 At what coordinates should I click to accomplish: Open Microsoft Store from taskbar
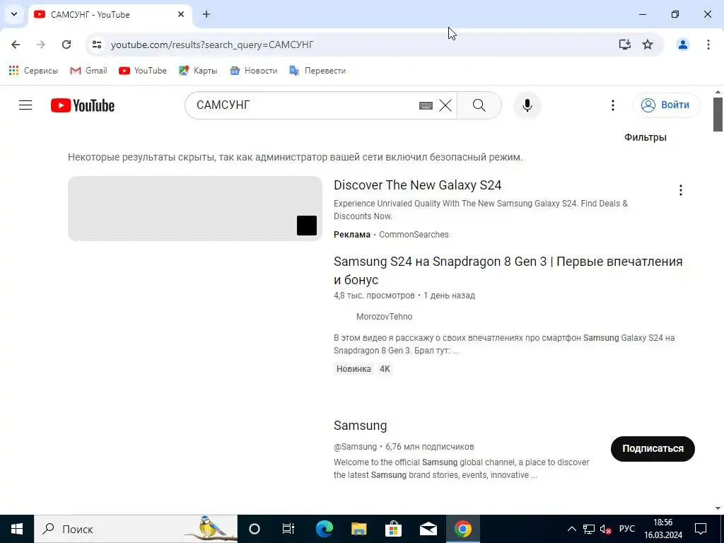[x=393, y=529]
